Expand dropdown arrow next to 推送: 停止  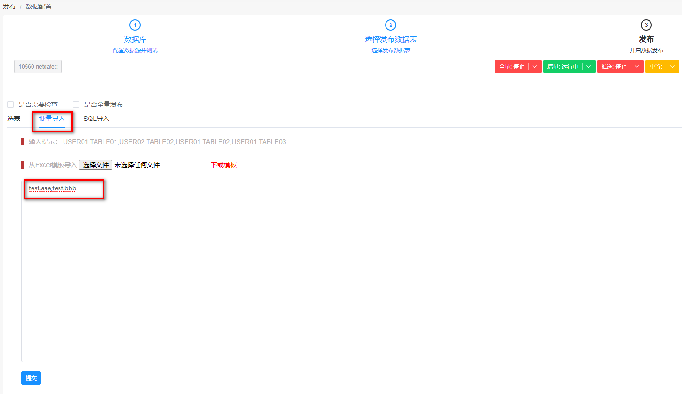click(x=637, y=67)
